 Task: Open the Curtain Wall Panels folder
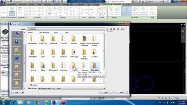click(95, 41)
